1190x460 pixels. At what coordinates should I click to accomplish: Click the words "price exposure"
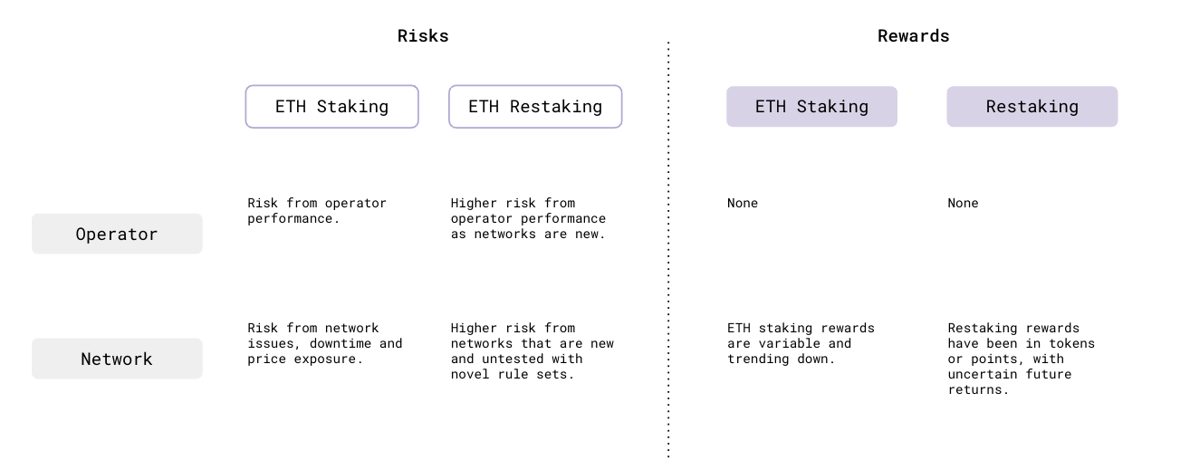click(304, 359)
